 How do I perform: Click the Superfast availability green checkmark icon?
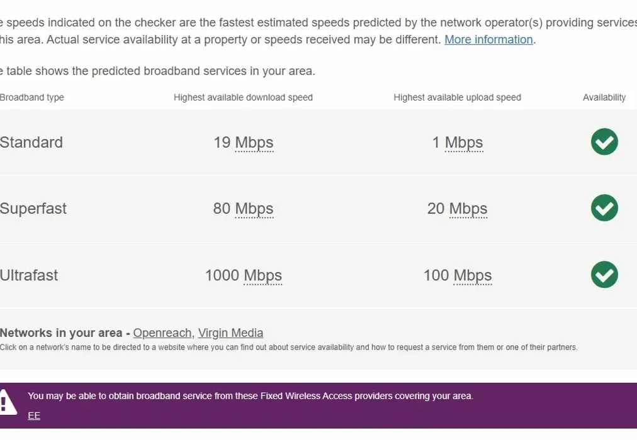[604, 208]
